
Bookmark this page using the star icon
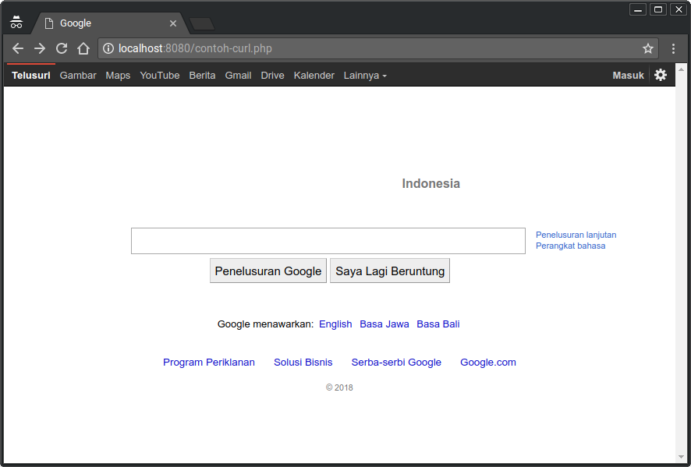tap(647, 48)
